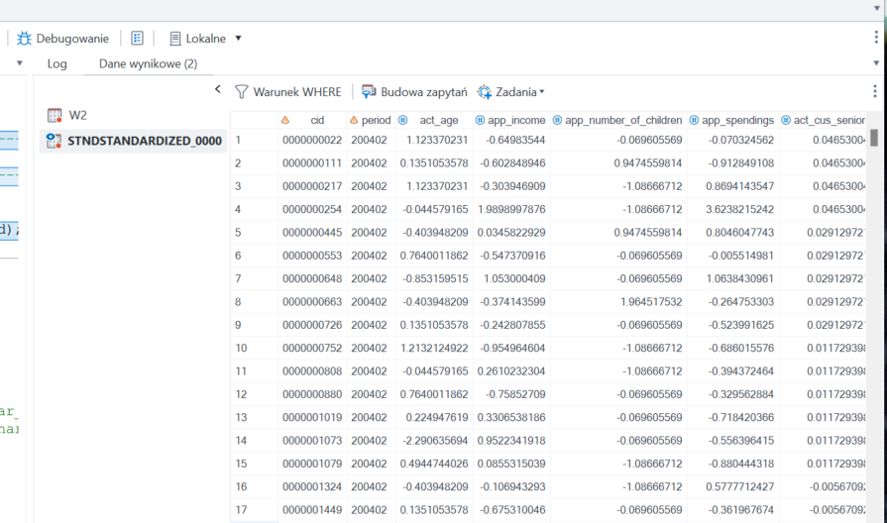Screen dimensions: 887x523
Task: Switch to the Log tab
Action: [x=57, y=63]
